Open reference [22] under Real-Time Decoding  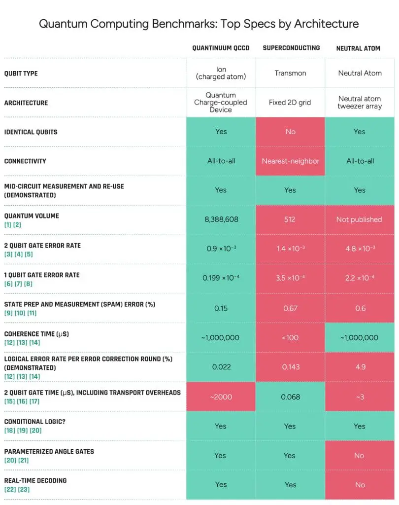(10, 490)
